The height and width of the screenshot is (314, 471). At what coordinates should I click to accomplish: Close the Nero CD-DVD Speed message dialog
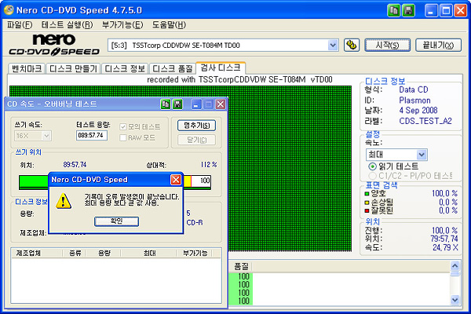pyautogui.click(x=176, y=180)
